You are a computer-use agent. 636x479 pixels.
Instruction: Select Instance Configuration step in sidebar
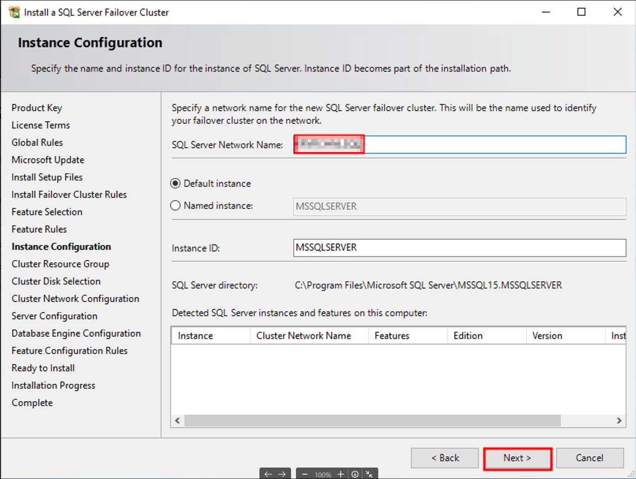pyautogui.click(x=61, y=247)
